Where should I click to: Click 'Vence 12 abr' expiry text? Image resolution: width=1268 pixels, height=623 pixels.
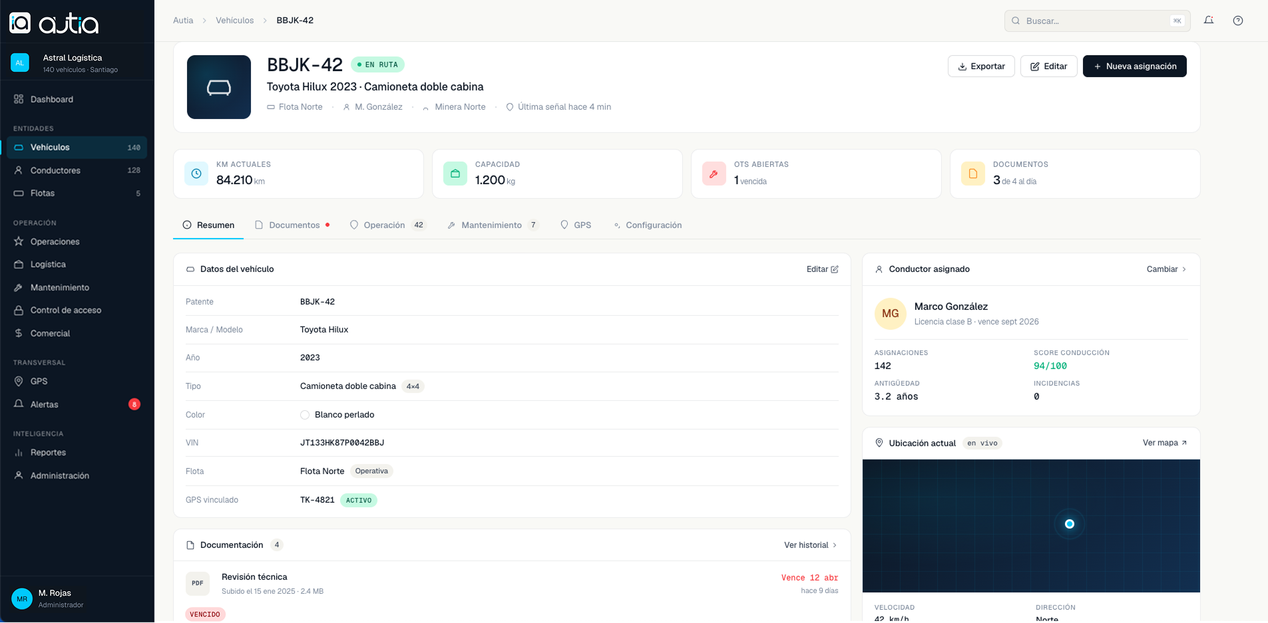click(810, 578)
